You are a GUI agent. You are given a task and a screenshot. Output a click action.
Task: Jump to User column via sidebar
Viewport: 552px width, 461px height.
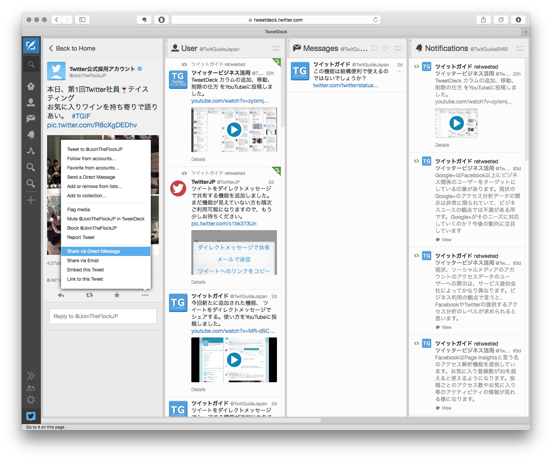pyautogui.click(x=31, y=102)
